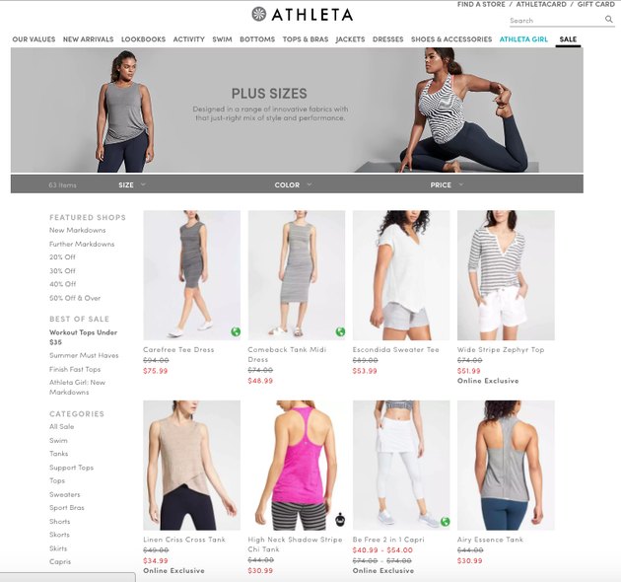Expand the COLOR filter dropdown
Screen dimensions: 621x582
[293, 184]
